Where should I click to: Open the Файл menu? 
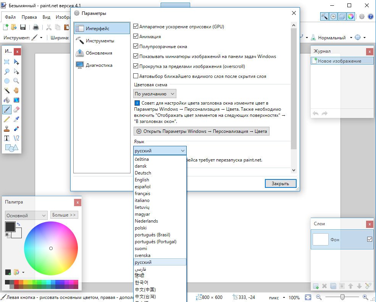click(x=10, y=17)
